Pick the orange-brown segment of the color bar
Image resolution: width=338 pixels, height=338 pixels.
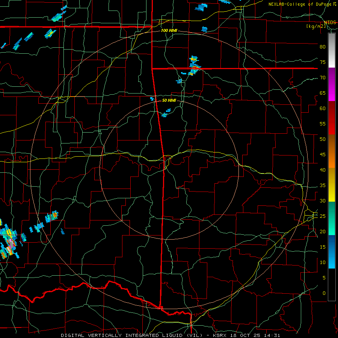click(332, 152)
